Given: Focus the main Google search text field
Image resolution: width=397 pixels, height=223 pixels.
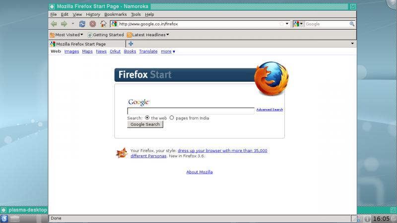Looking at the screenshot, I should [x=191, y=111].
